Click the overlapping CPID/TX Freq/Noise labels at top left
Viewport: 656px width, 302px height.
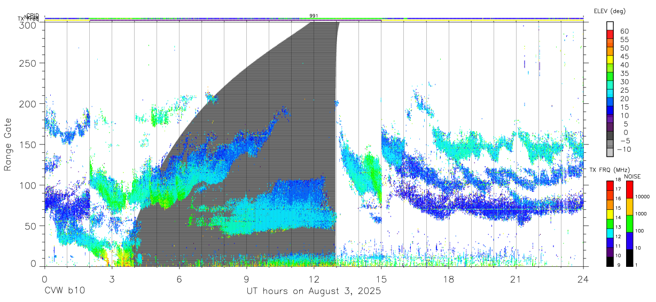point(29,18)
